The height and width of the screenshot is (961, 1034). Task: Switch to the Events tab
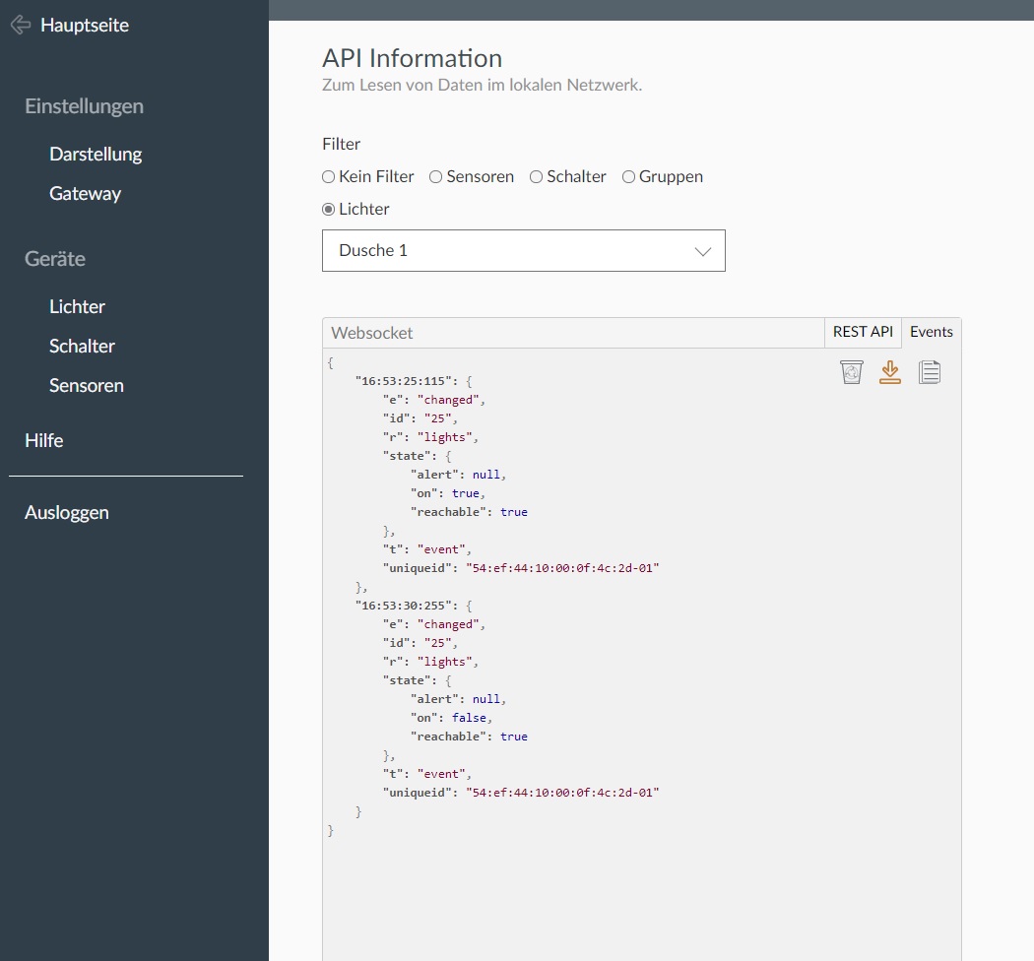(x=931, y=332)
